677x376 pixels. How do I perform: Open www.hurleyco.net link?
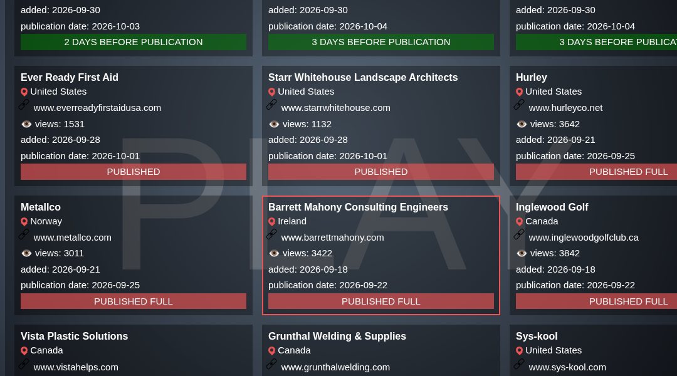pos(565,108)
